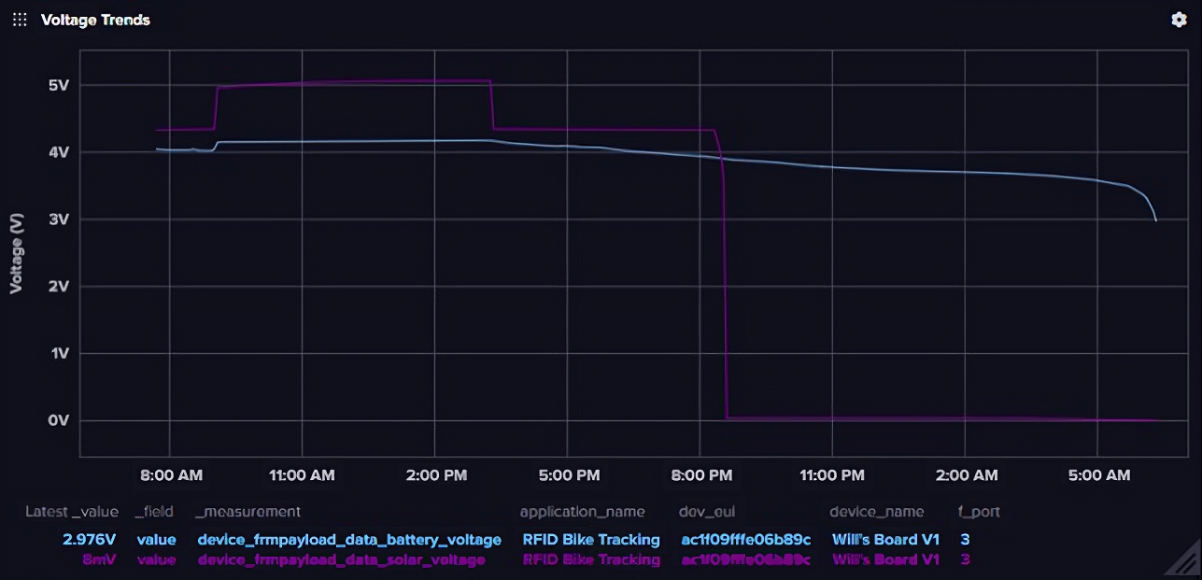
Task: Click the 2:00 AM x-axis tick label
Action: (967, 475)
